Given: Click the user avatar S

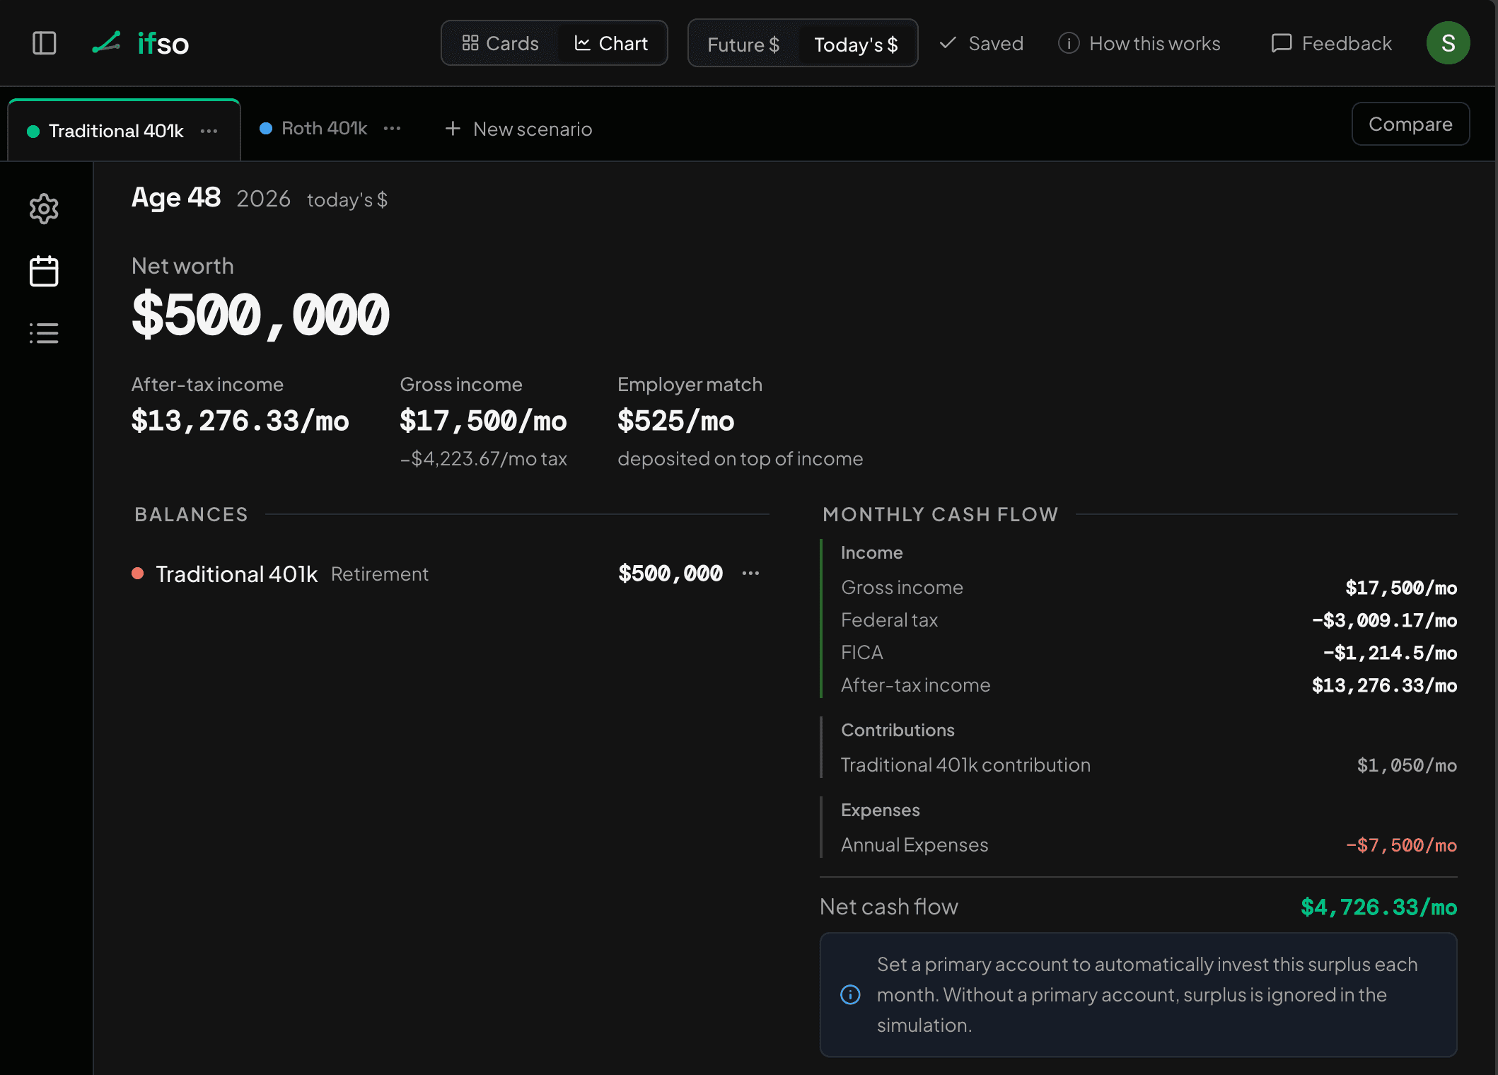Looking at the screenshot, I should tap(1448, 43).
